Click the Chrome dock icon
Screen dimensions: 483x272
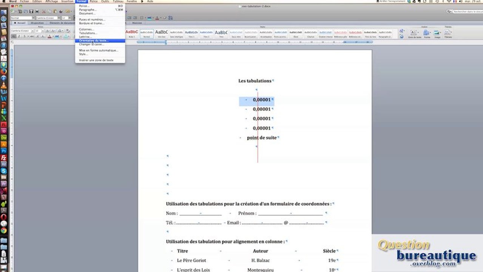(3, 230)
